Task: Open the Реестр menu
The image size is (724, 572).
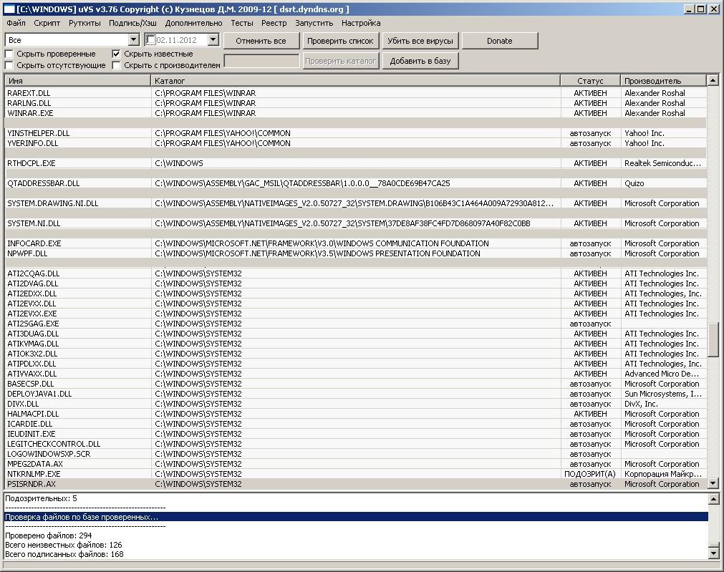Action: click(x=274, y=23)
